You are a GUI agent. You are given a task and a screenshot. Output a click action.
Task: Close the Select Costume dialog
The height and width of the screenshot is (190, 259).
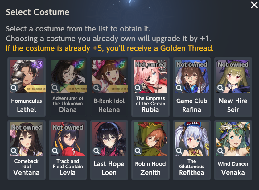point(254,5)
